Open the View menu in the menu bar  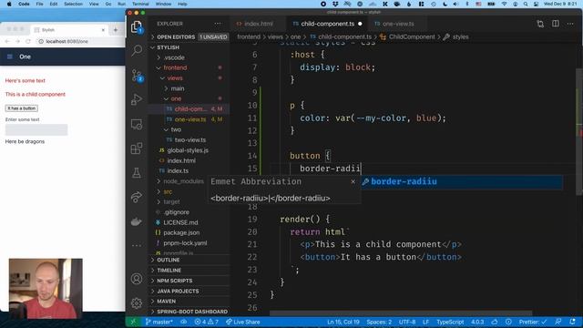pos(94,4)
